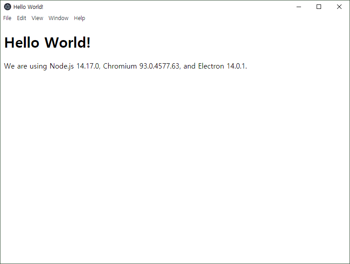350x264 pixels.
Task: Open the Window menu
Action: pyautogui.click(x=58, y=18)
